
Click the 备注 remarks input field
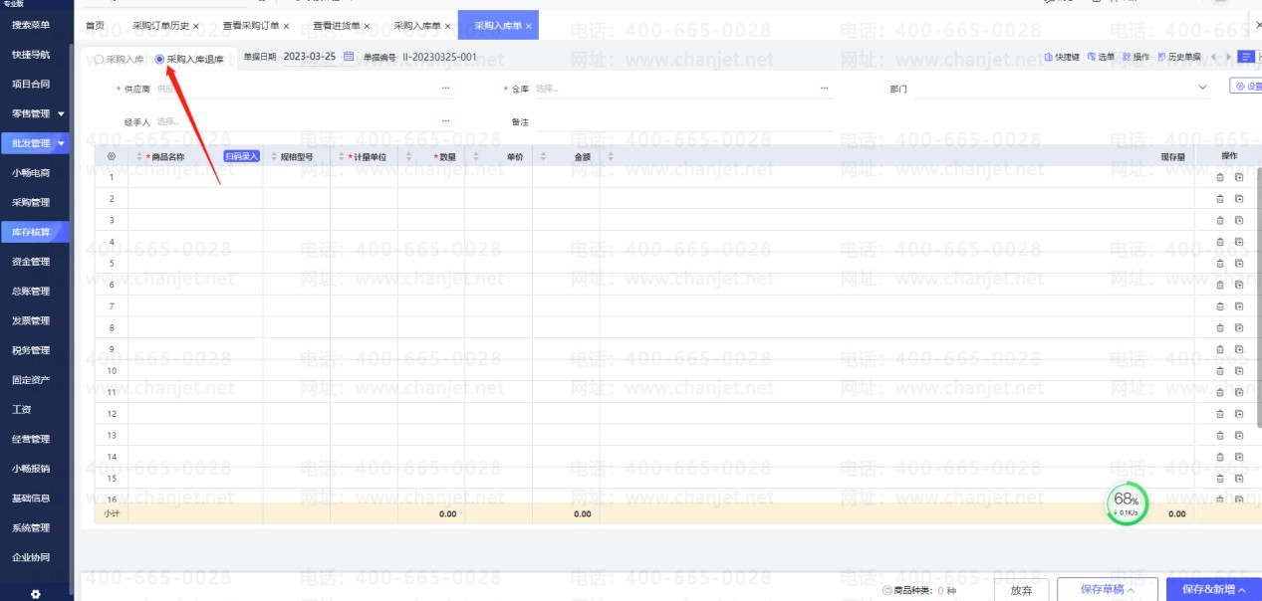[677, 122]
